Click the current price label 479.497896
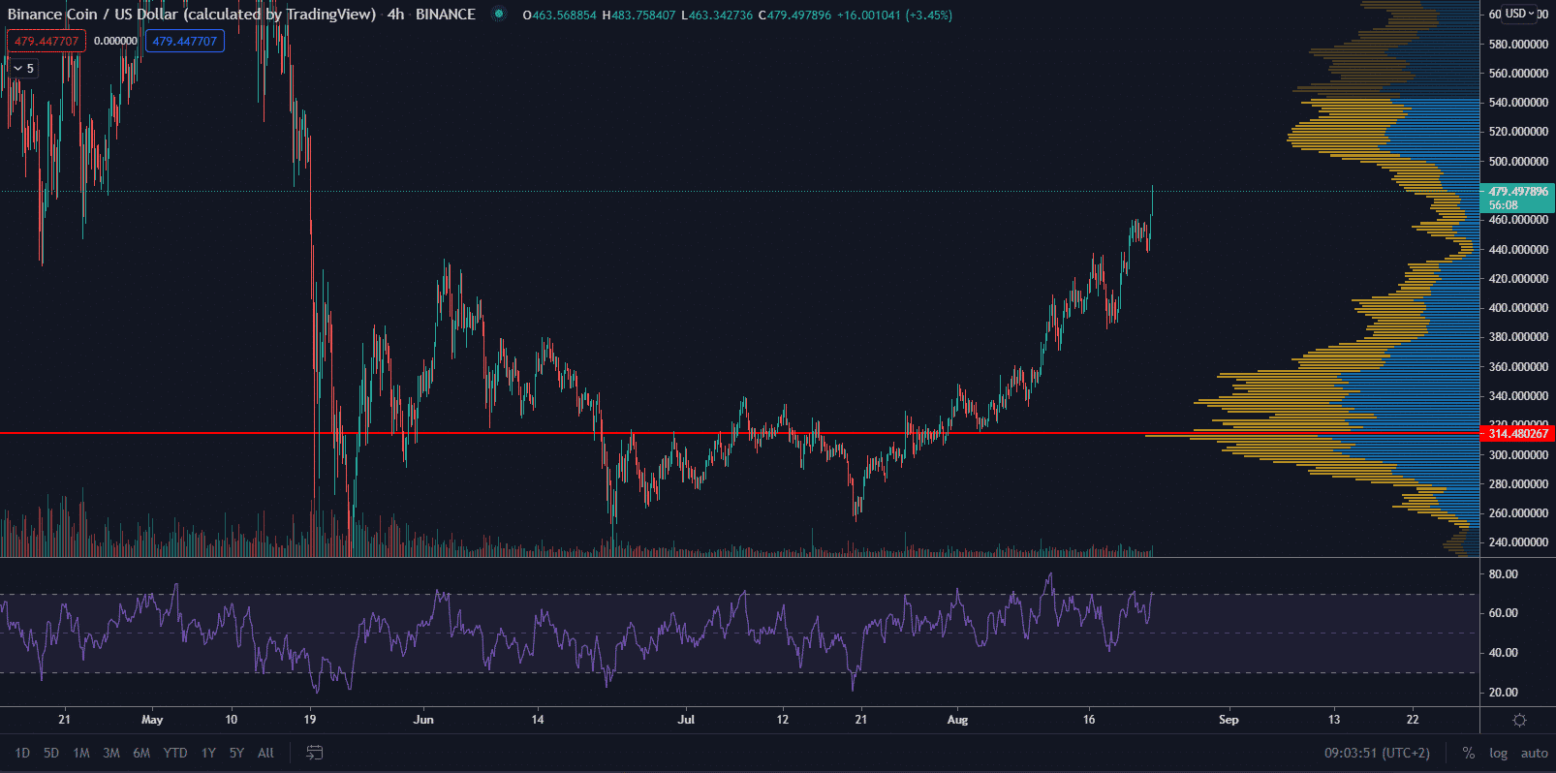1556x773 pixels. tap(1517, 192)
